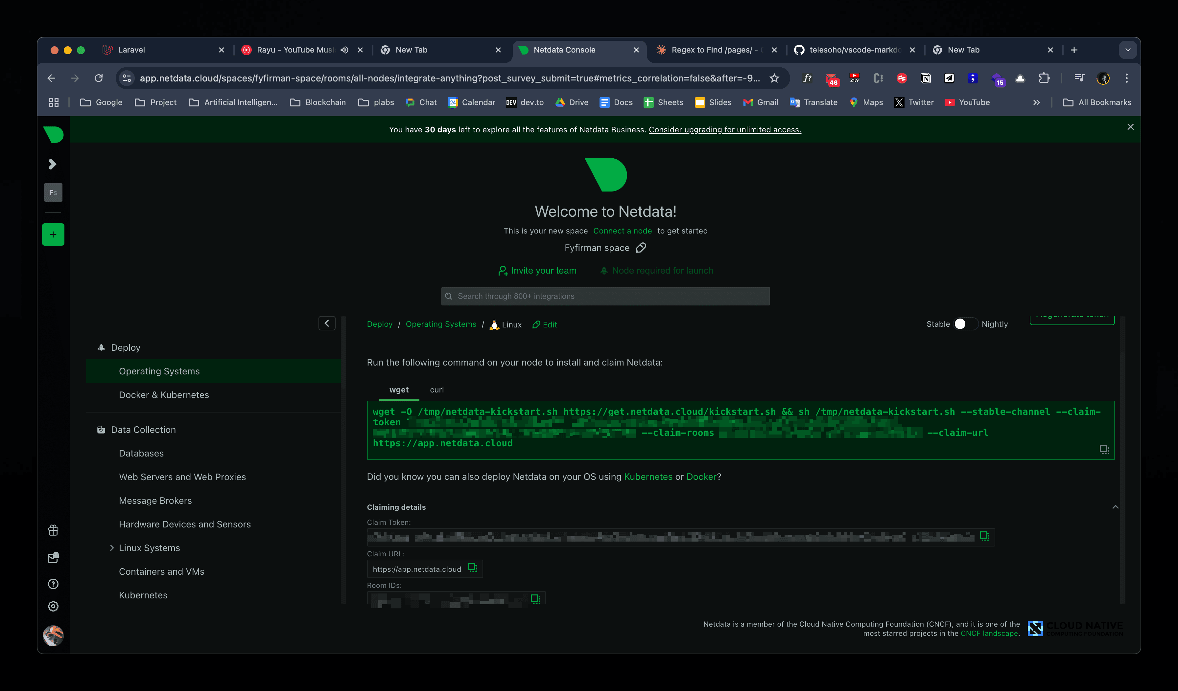The width and height of the screenshot is (1178, 691).
Task: Open the user profile avatar
Action: (53, 635)
